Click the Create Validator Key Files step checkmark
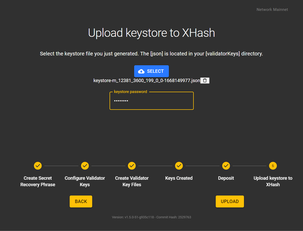Viewport: 303px width, 231px height. click(132, 166)
